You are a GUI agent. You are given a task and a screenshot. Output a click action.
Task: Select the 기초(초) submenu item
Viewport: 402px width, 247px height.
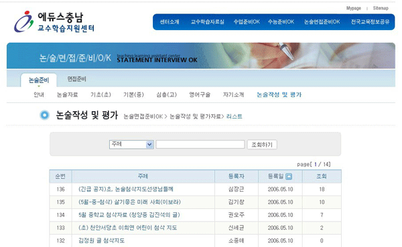click(x=100, y=95)
